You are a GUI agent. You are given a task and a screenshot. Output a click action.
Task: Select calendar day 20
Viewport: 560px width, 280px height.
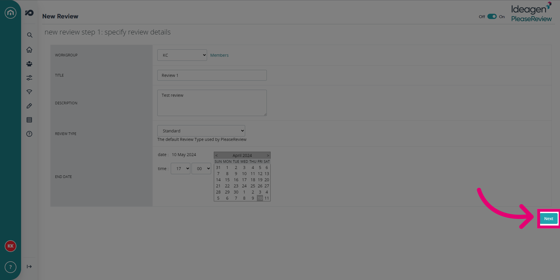tap(267, 180)
